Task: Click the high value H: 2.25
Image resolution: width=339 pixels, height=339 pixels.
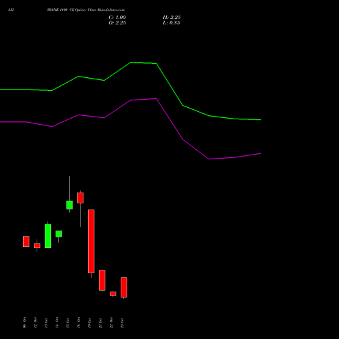Action: [172, 18]
